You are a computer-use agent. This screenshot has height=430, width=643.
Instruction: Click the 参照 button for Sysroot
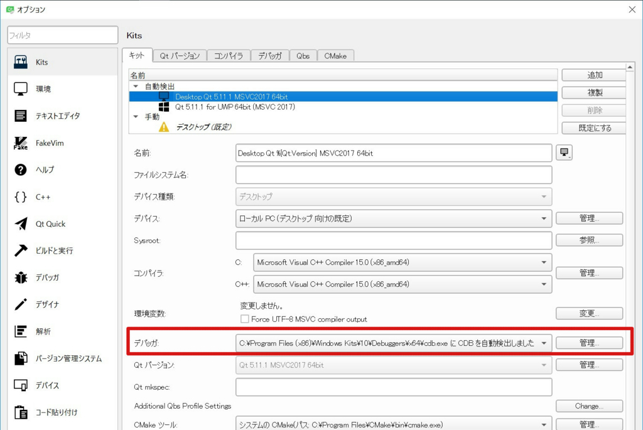(589, 240)
